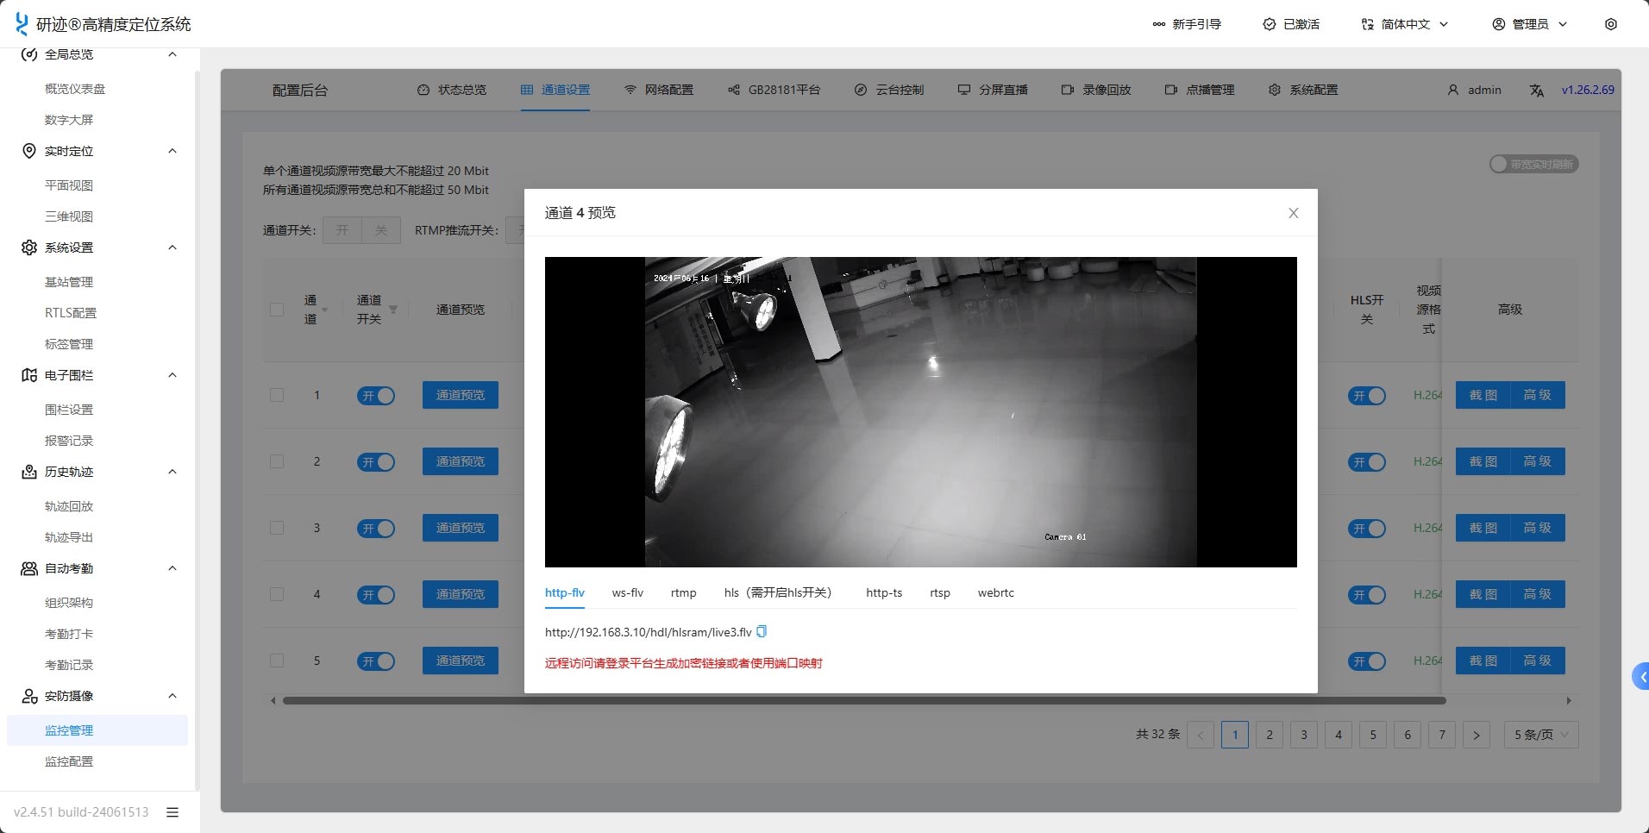Image resolution: width=1649 pixels, height=833 pixels.
Task: Switch to the ws-flv stream tab
Action: (628, 592)
